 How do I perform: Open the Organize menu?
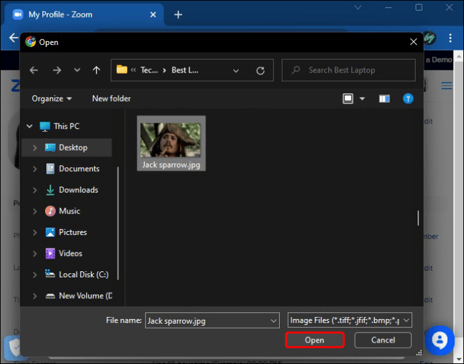pos(51,99)
